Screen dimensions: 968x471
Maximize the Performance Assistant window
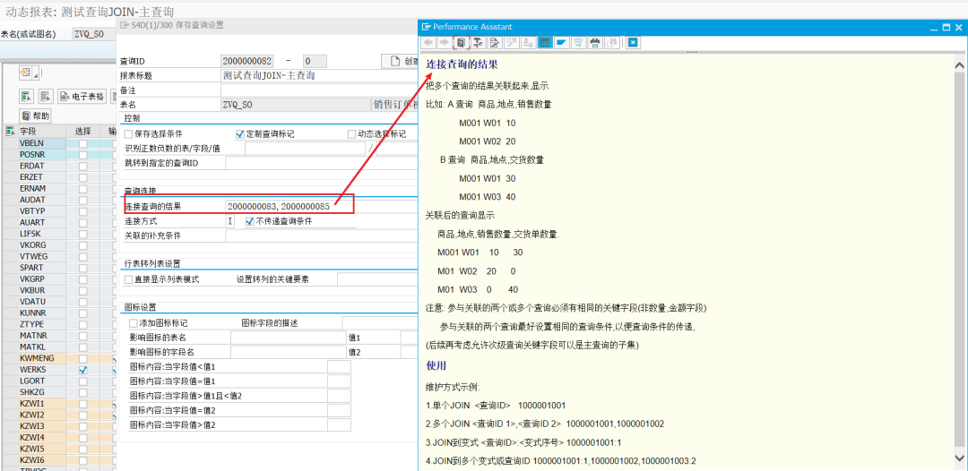946,27
